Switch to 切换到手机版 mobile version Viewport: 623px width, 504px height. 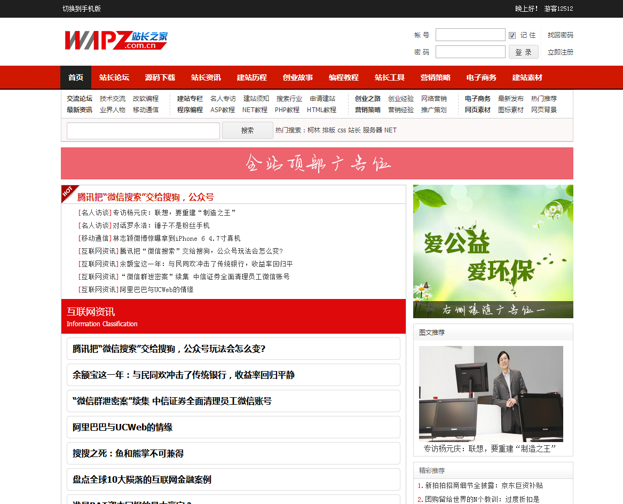82,9
